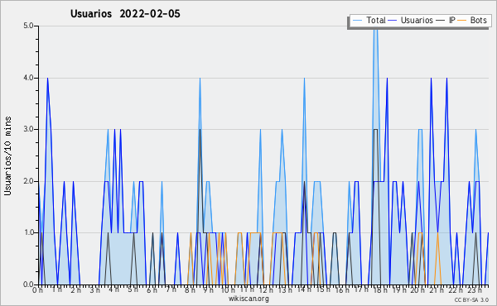Click the y-axis title 'Usuarios/10 mins'
497x306 pixels.
click(x=7, y=156)
